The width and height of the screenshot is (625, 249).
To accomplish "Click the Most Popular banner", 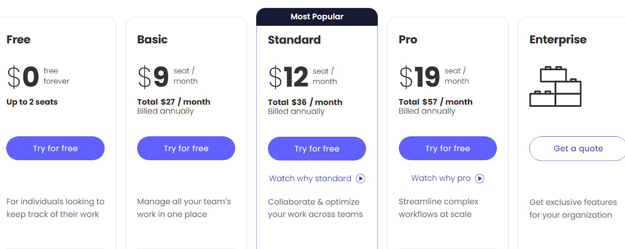I will tap(317, 17).
